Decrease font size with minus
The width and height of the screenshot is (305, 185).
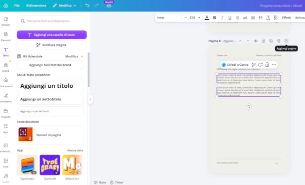(185, 17)
